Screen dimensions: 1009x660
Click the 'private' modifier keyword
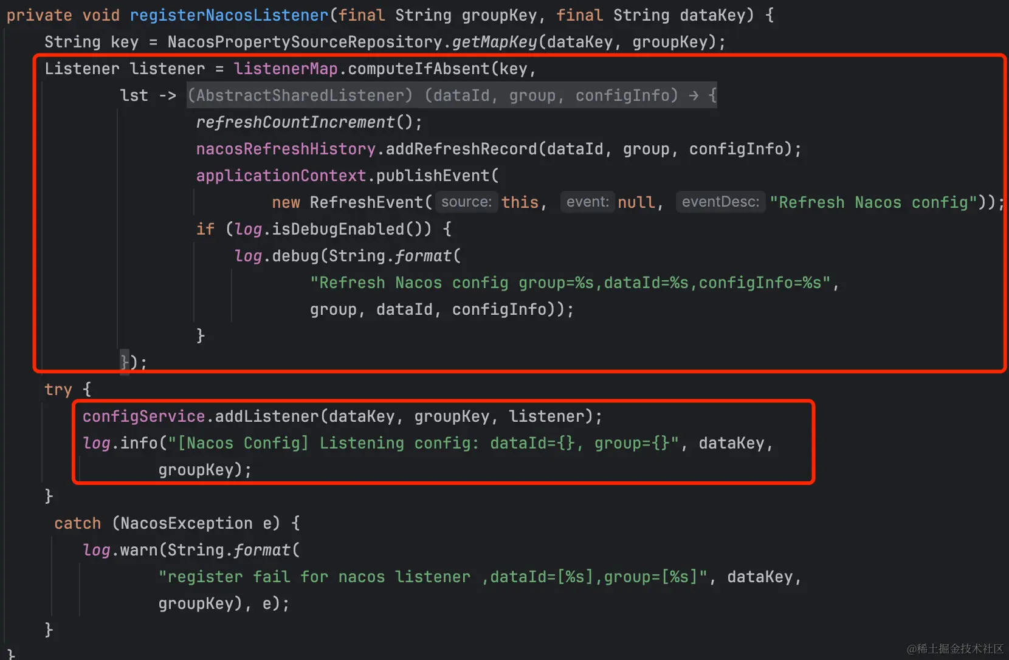(40, 15)
